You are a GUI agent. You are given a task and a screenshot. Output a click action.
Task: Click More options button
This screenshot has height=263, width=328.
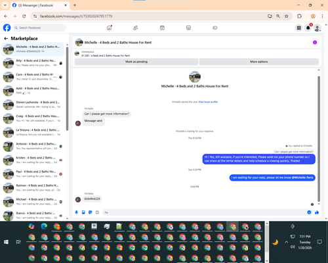click(x=259, y=62)
